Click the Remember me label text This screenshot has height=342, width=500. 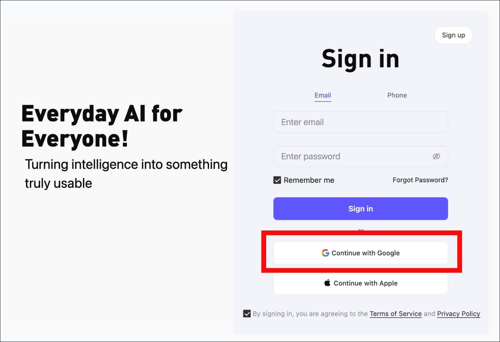pos(309,180)
